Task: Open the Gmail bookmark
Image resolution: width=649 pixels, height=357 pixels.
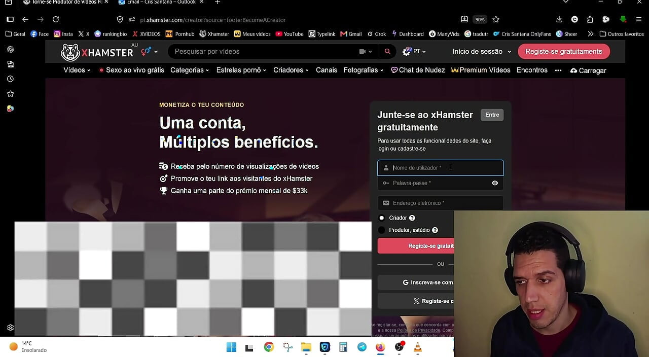Action: (351, 34)
